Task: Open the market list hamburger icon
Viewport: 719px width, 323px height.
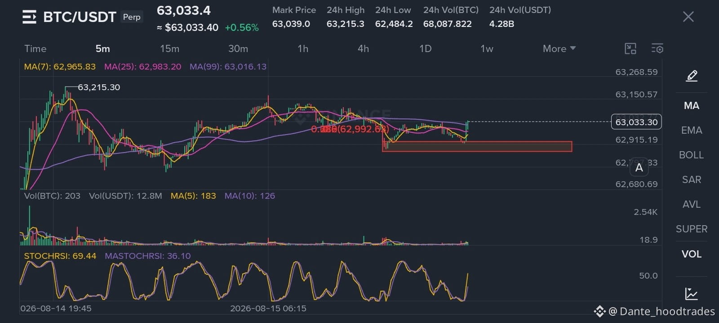Action: tap(29, 17)
